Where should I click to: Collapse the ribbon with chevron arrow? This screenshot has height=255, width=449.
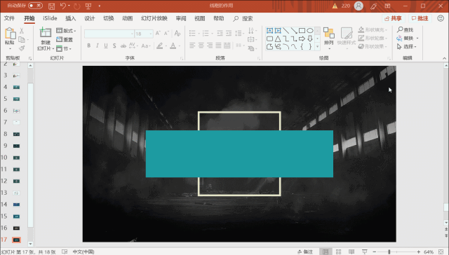[x=444, y=58]
